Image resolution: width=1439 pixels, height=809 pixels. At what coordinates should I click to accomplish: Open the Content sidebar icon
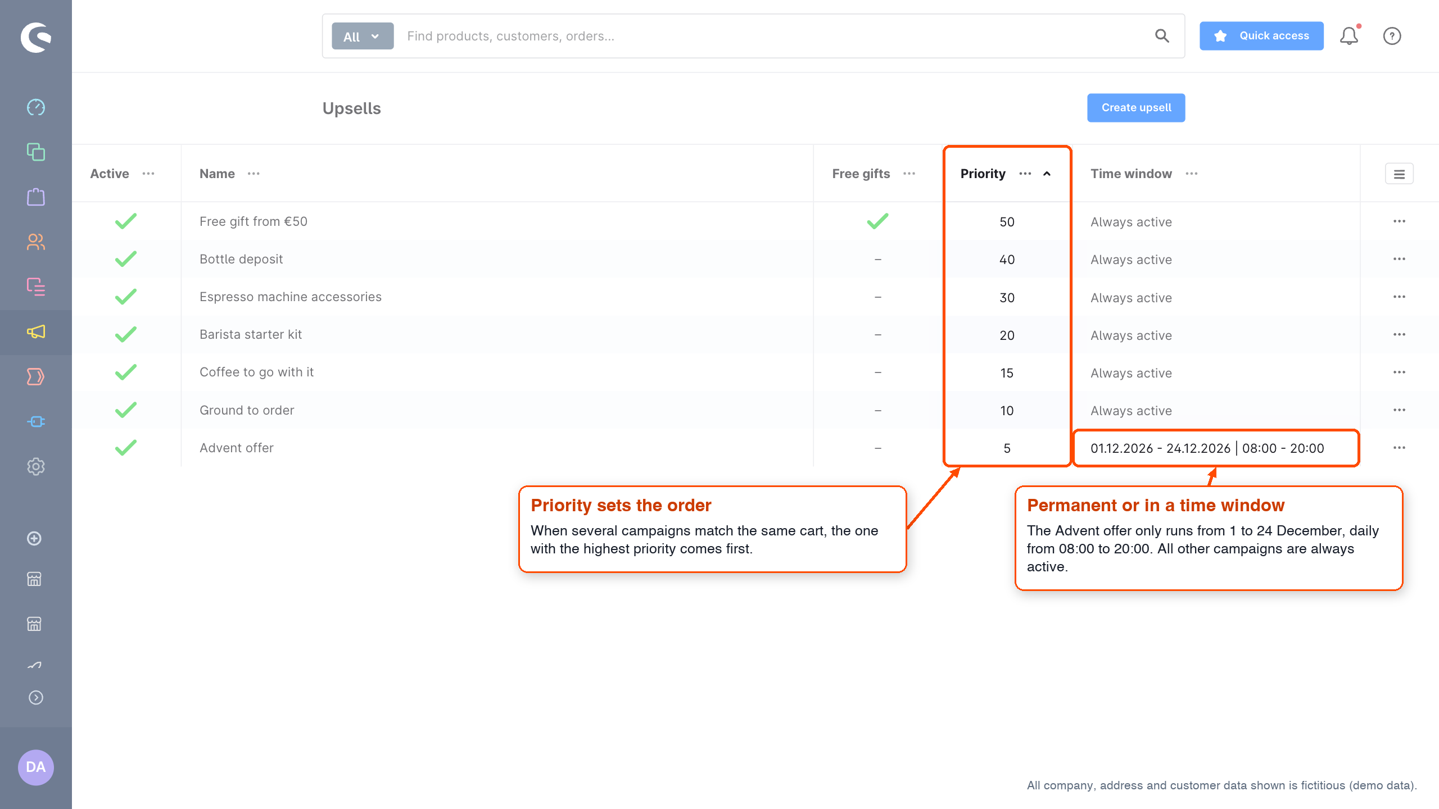(x=36, y=287)
